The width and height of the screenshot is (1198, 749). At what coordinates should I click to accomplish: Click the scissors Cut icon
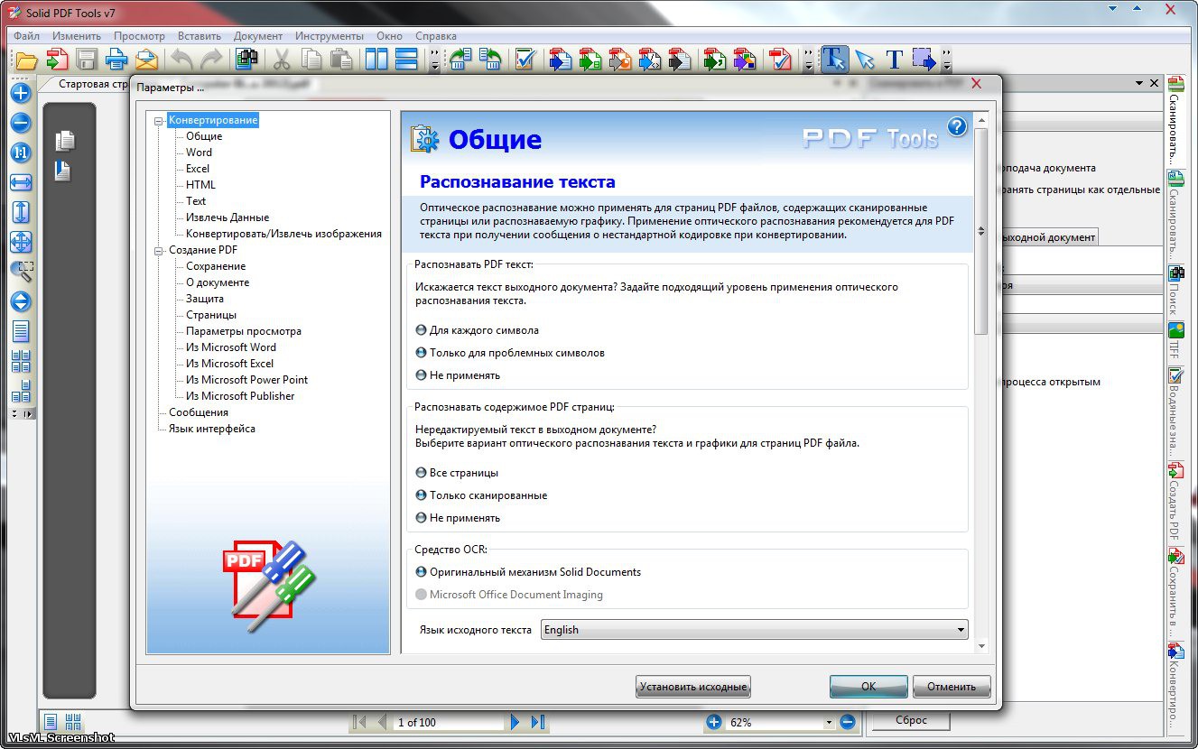coord(282,60)
